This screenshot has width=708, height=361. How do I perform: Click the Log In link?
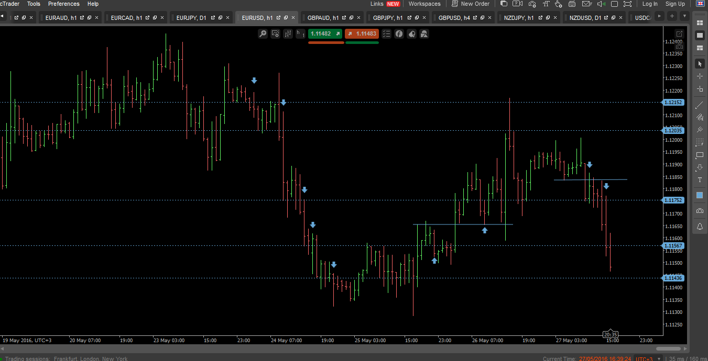click(x=650, y=4)
